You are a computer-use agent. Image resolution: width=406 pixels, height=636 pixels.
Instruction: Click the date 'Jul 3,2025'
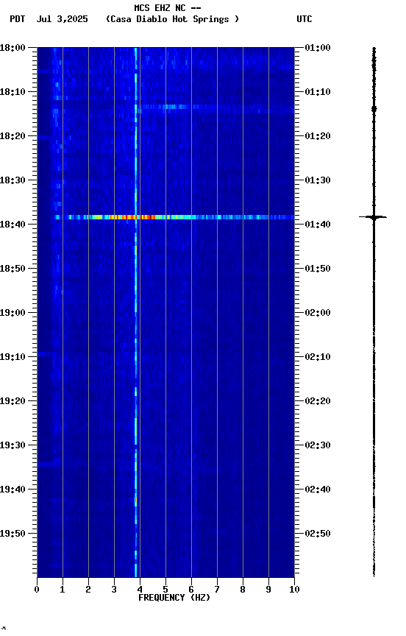coord(62,19)
